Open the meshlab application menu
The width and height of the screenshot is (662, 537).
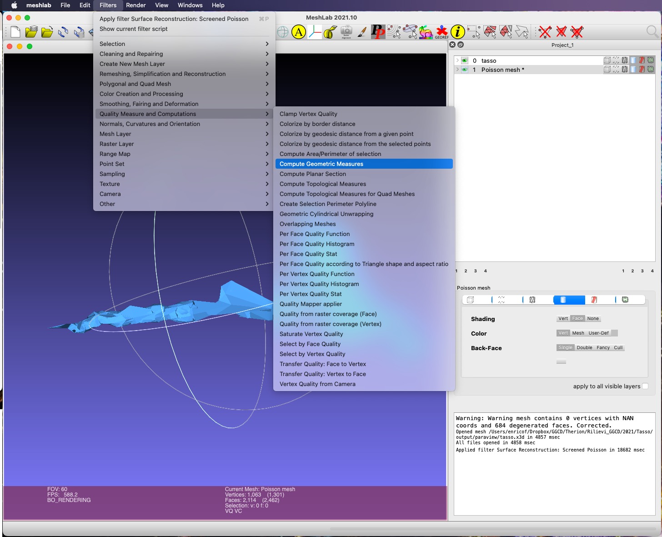39,5
